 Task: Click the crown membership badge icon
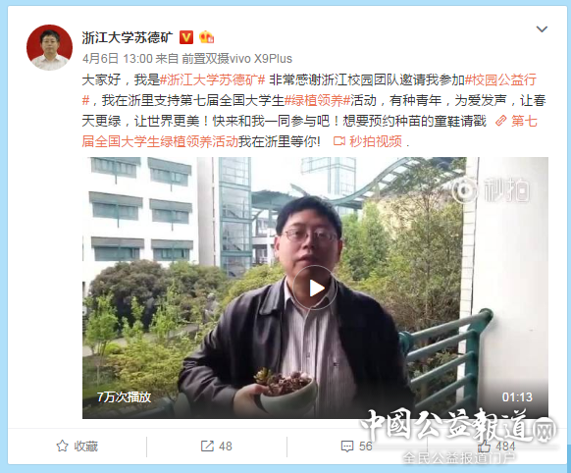[x=206, y=37]
